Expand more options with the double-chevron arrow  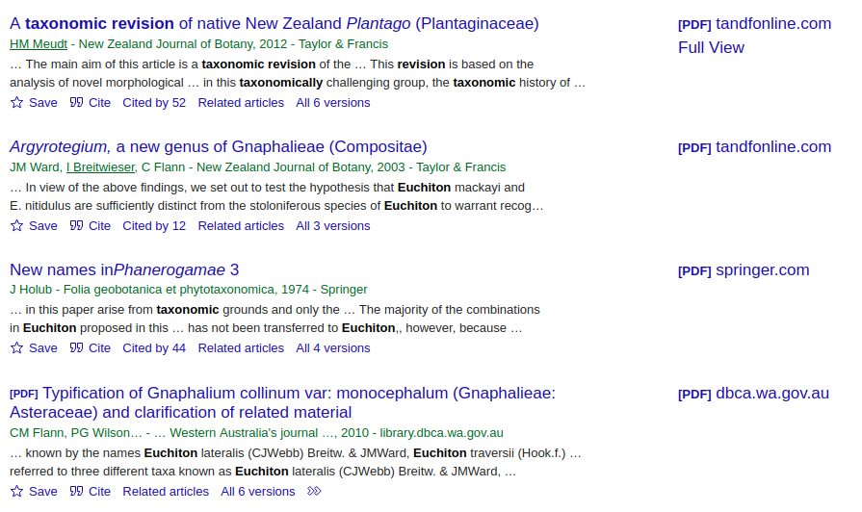[314, 491]
